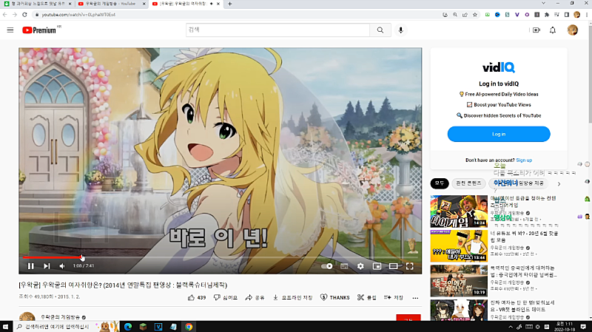The image size is (592, 332).
Task: Show hidden system tray icons
Action: click(511, 327)
